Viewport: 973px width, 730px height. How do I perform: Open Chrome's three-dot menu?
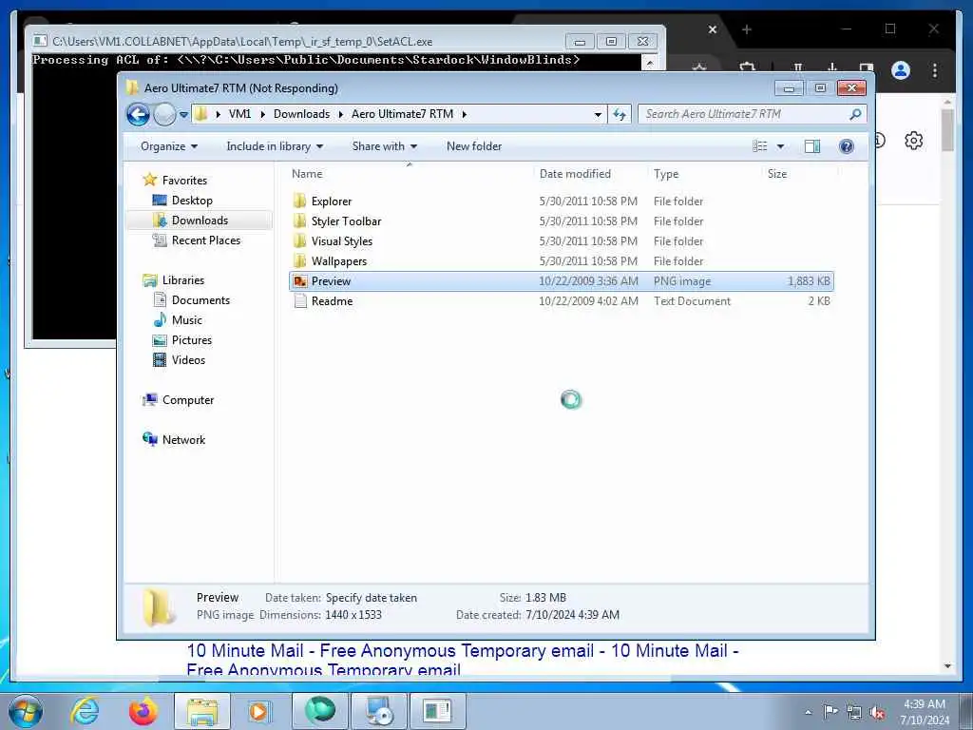click(x=935, y=70)
